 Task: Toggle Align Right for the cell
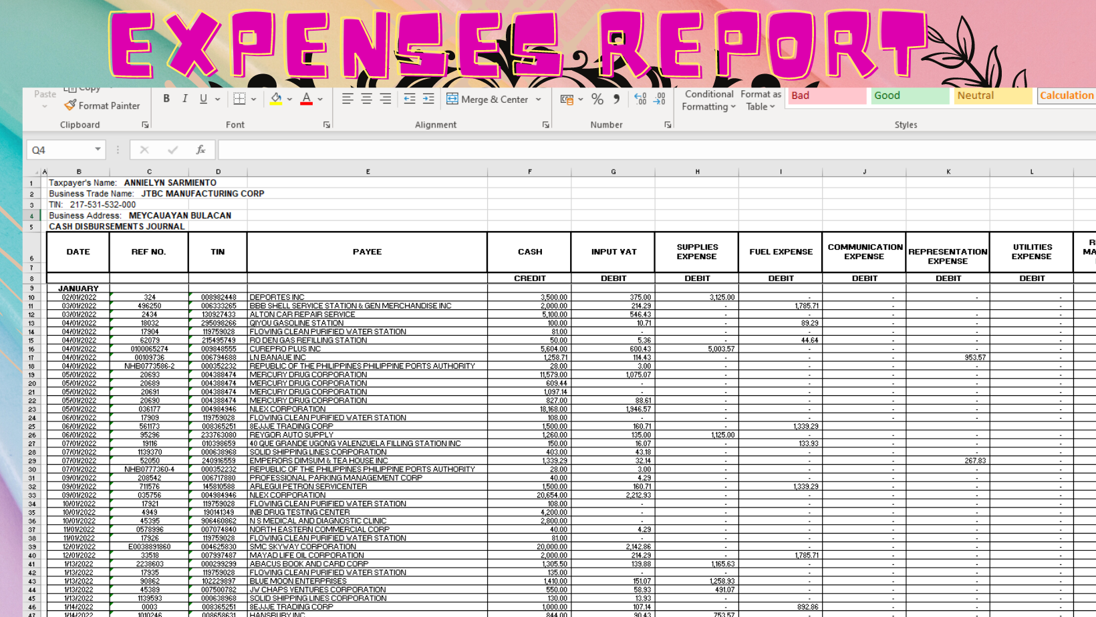tap(386, 99)
